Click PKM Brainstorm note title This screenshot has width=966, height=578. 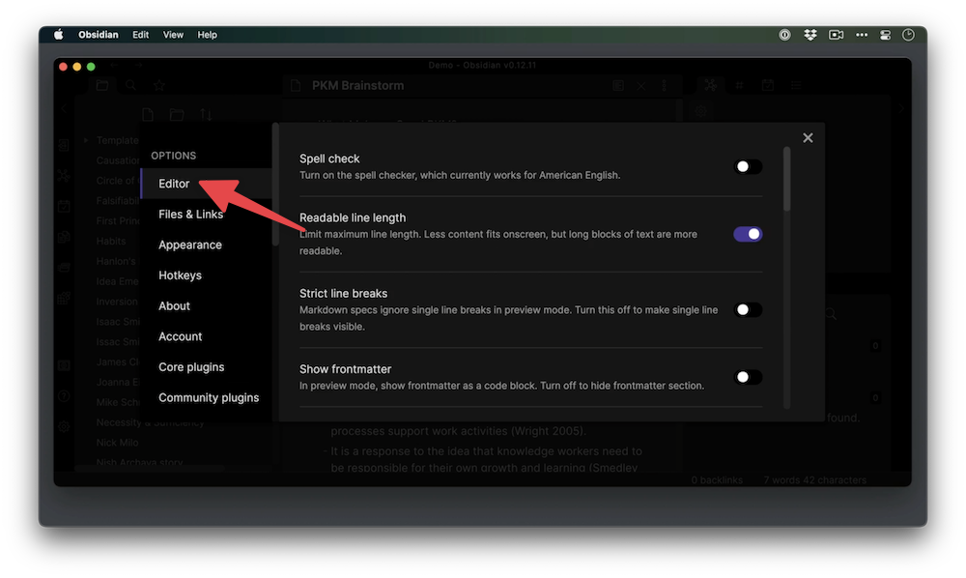coord(358,86)
